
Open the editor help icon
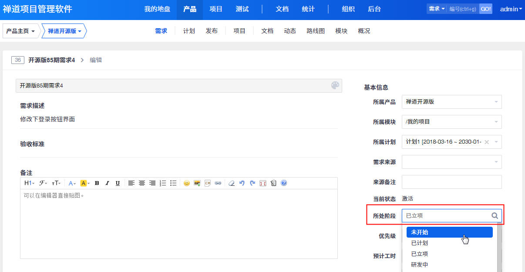[283, 183]
